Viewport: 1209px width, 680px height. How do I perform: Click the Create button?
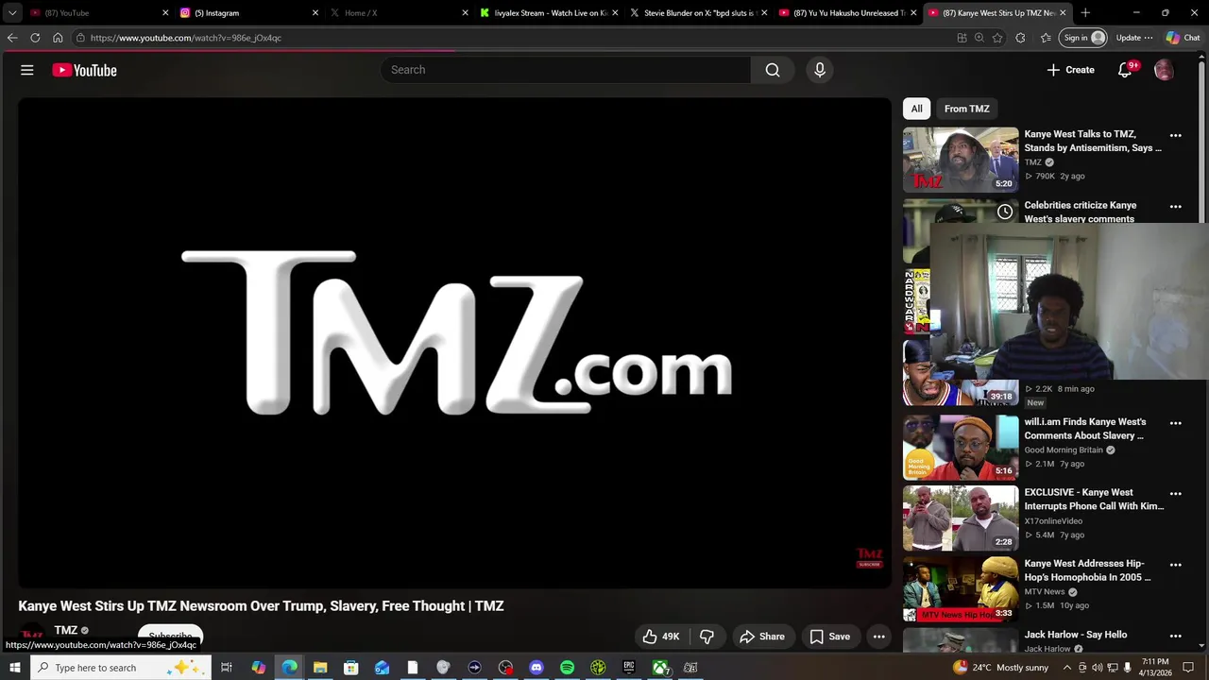[x=1070, y=70]
